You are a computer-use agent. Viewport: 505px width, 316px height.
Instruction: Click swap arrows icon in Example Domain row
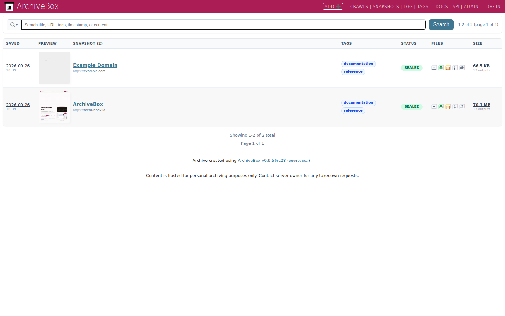click(455, 68)
